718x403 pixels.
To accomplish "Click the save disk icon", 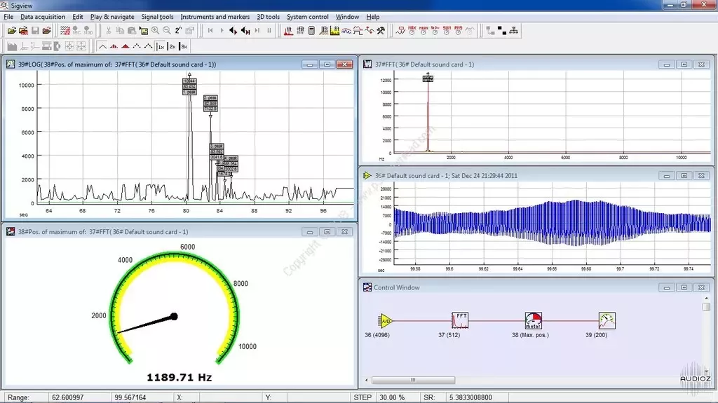I will [x=35, y=31].
